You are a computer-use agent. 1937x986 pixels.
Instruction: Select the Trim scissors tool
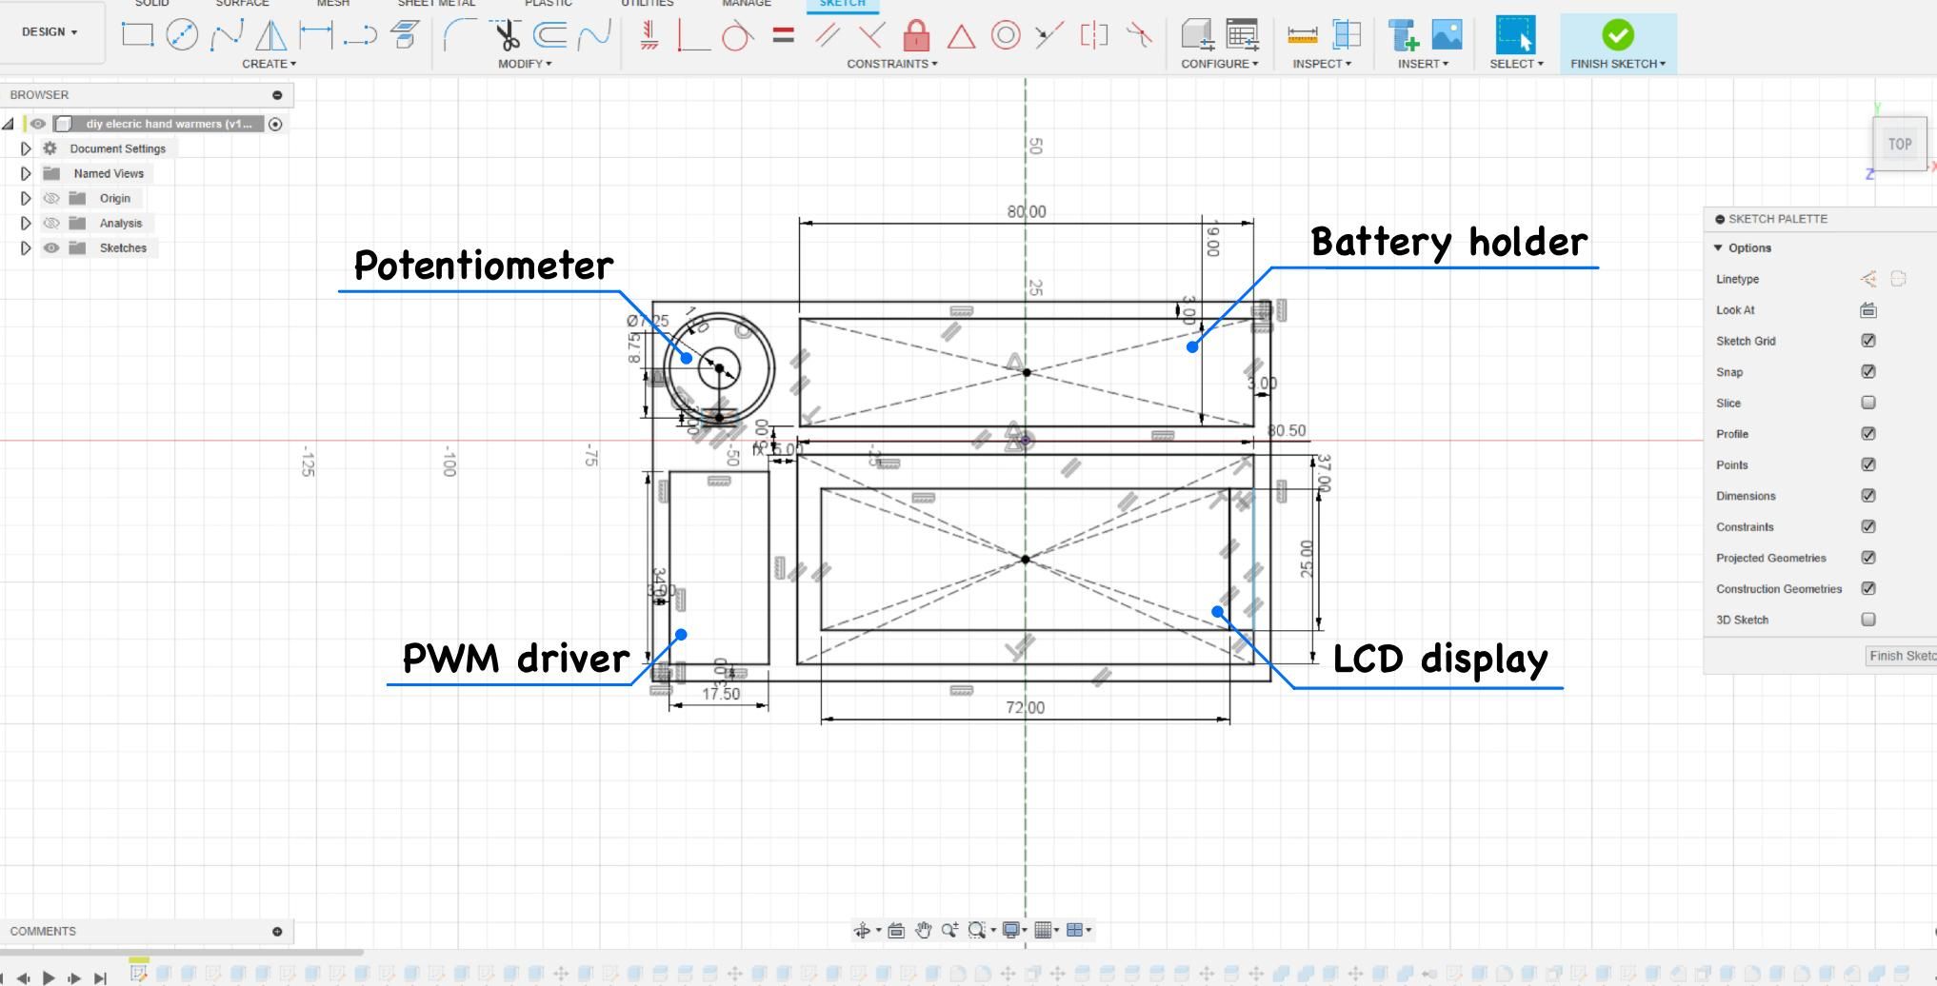pyautogui.click(x=508, y=35)
